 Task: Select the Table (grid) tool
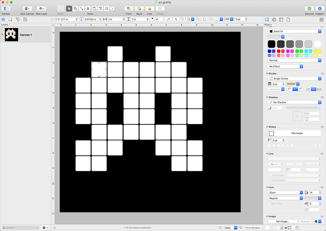(x=107, y=9)
